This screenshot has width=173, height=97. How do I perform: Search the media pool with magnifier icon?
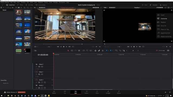click(x=25, y=8)
